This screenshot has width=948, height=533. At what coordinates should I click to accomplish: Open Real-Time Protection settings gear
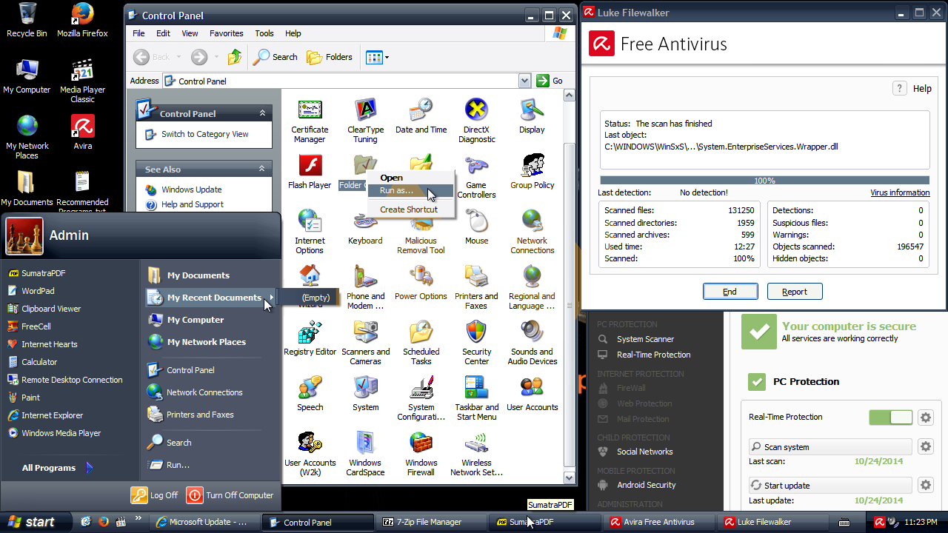[x=926, y=418]
